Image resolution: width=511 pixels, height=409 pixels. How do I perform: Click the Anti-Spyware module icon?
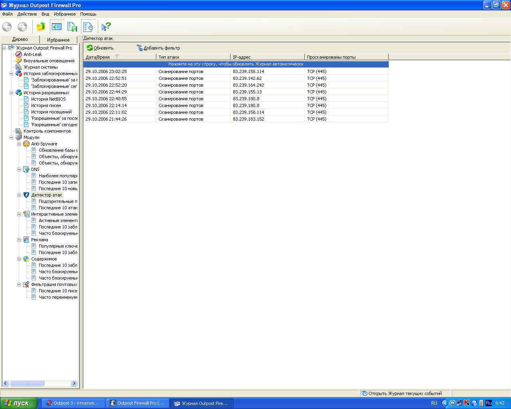[x=26, y=144]
